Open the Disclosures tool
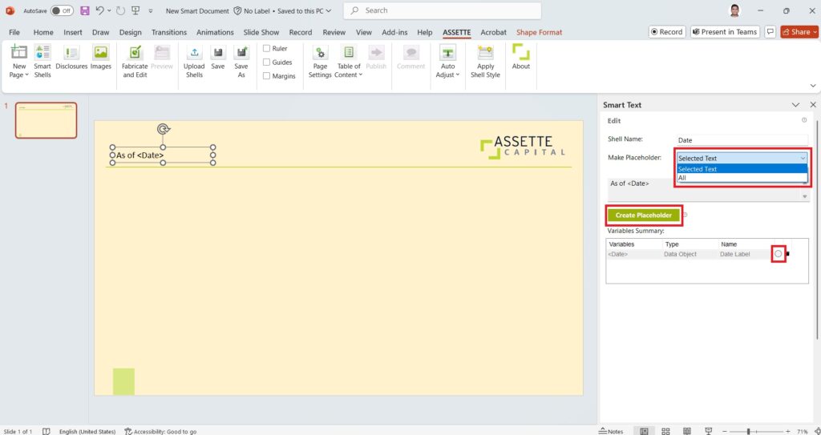Screen dimensions: 821x435 coord(71,57)
